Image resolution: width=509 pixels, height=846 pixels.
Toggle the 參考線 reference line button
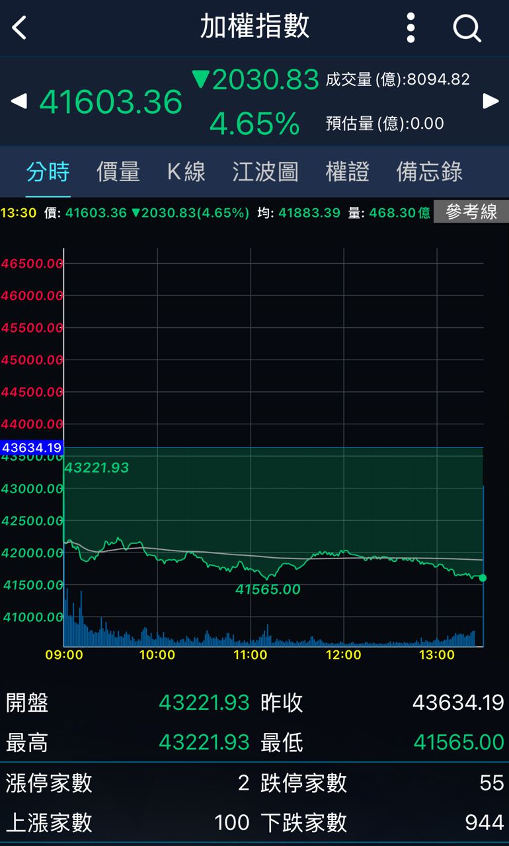[x=471, y=212]
